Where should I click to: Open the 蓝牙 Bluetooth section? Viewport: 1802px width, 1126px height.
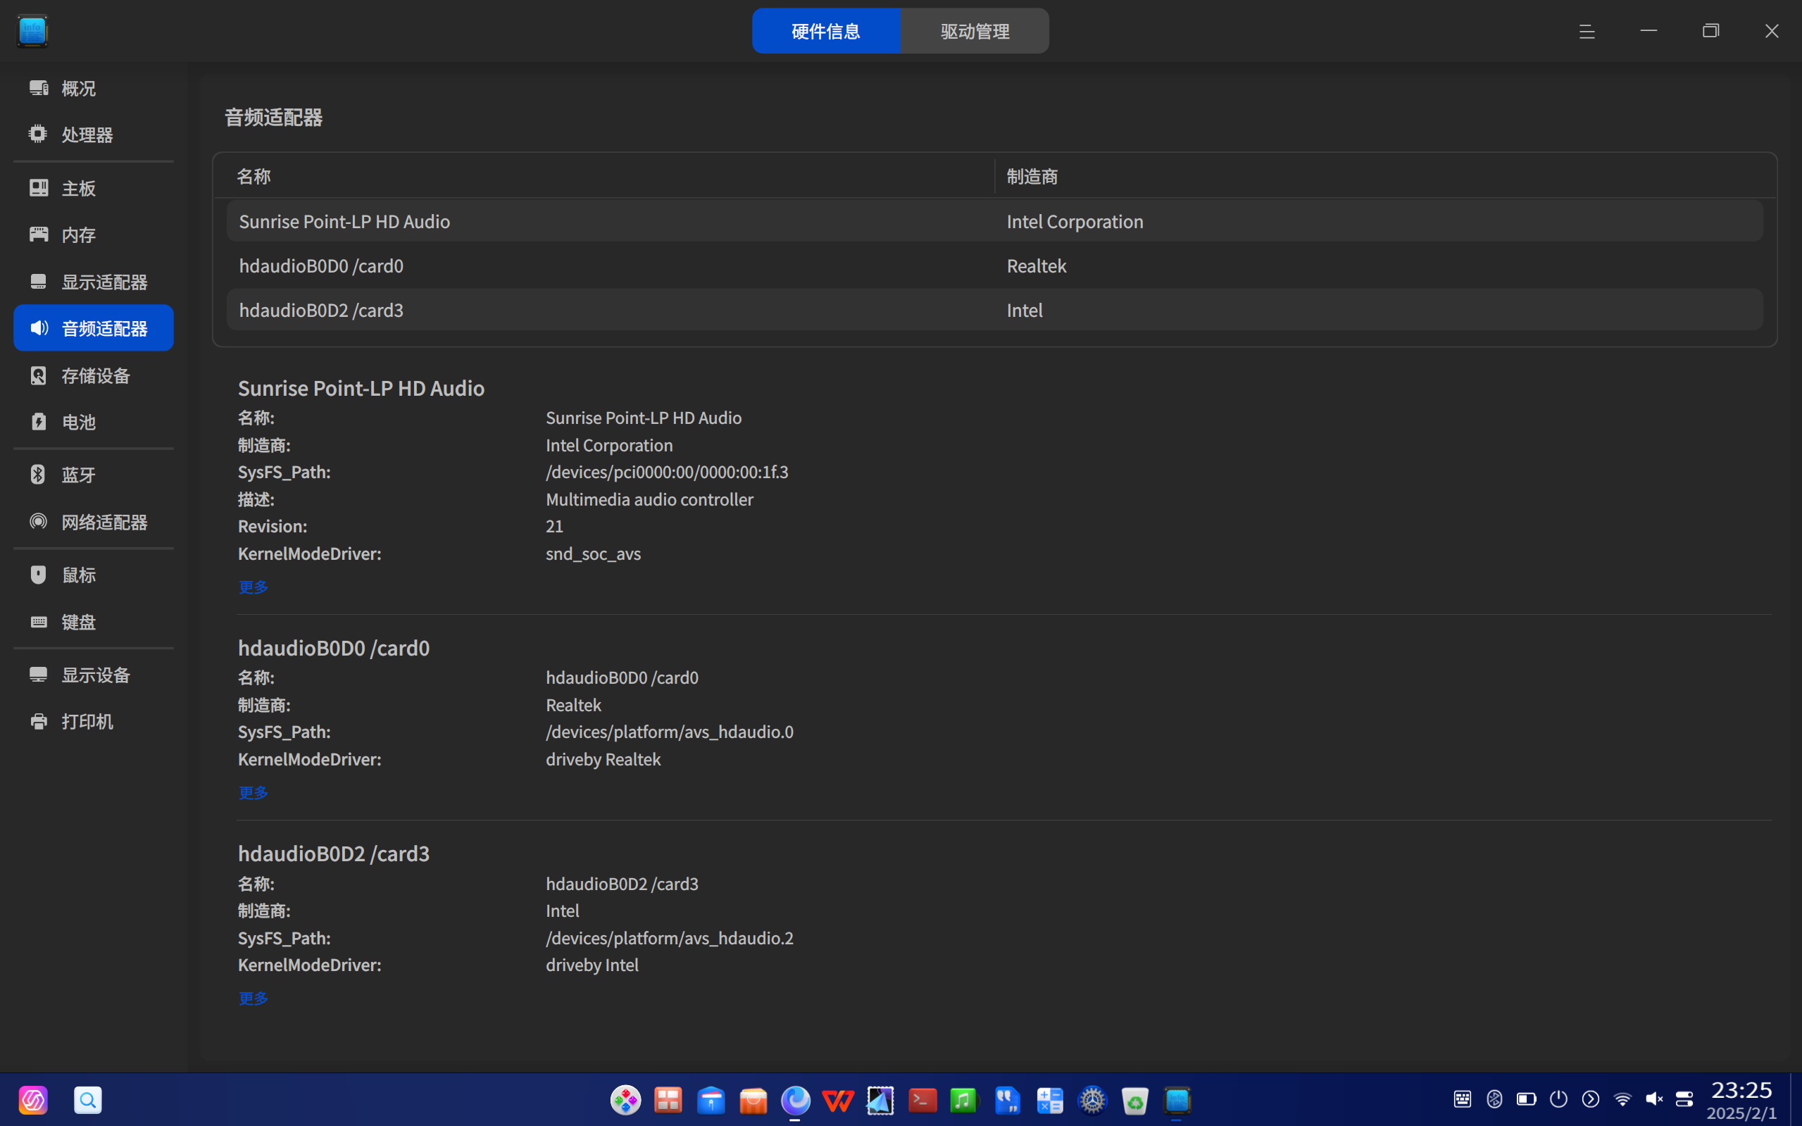(x=93, y=475)
